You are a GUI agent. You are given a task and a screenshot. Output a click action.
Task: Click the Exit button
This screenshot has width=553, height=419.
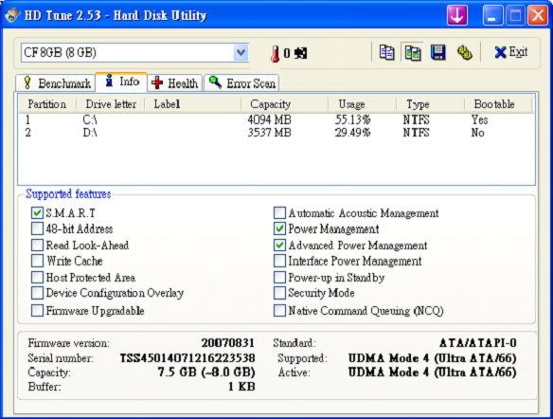point(510,52)
